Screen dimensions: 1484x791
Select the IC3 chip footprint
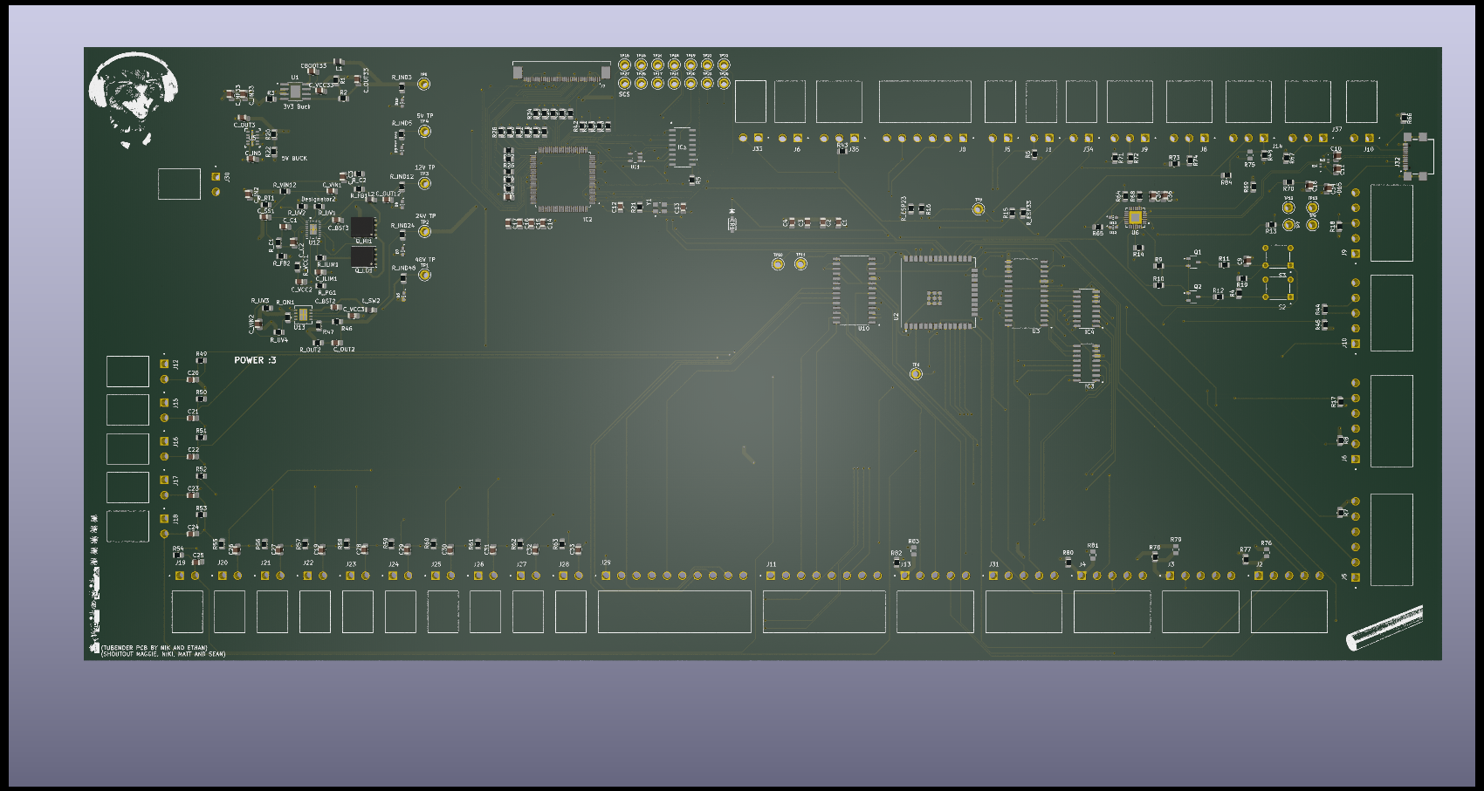pos(1087,363)
